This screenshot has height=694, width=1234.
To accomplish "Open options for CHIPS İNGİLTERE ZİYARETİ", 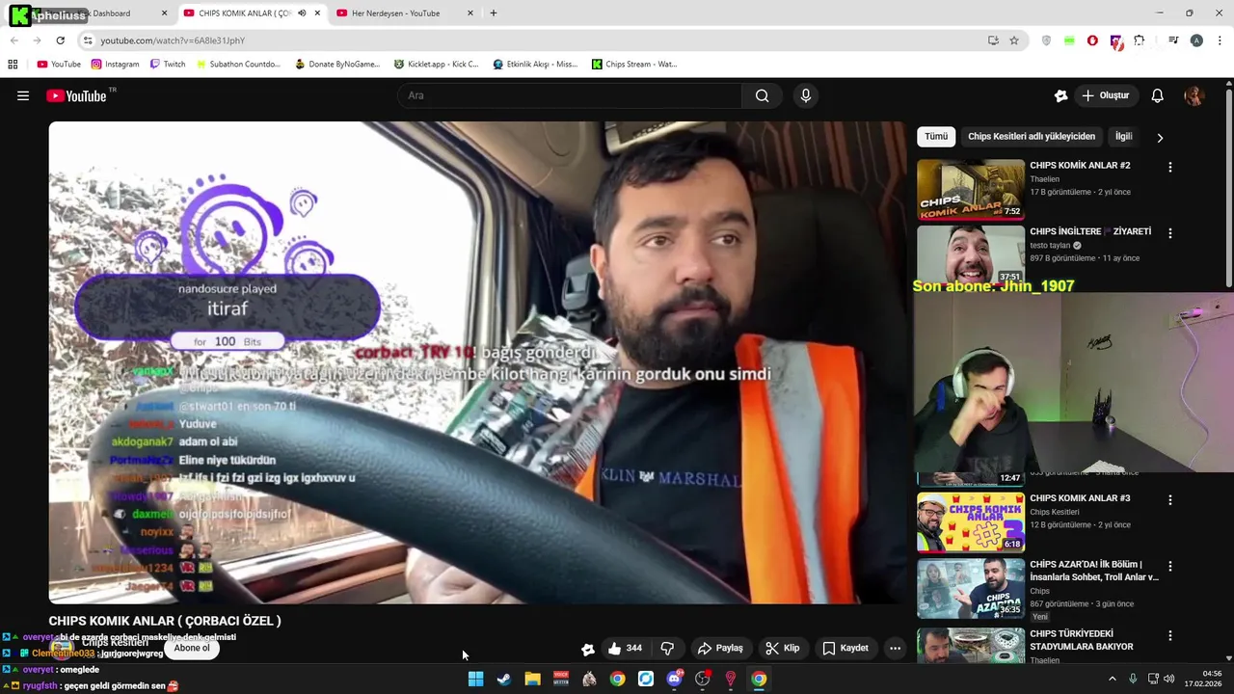I will click(x=1169, y=233).
